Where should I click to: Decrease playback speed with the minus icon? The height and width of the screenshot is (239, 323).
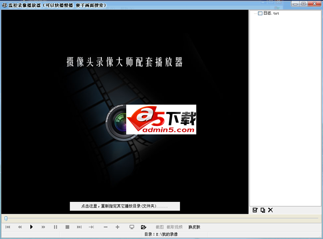[105, 227]
